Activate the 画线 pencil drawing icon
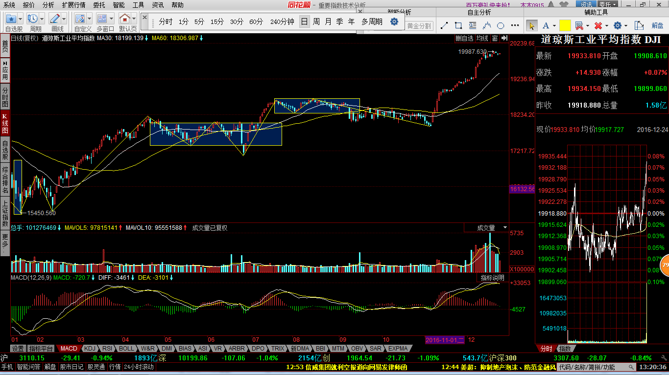 55,19
